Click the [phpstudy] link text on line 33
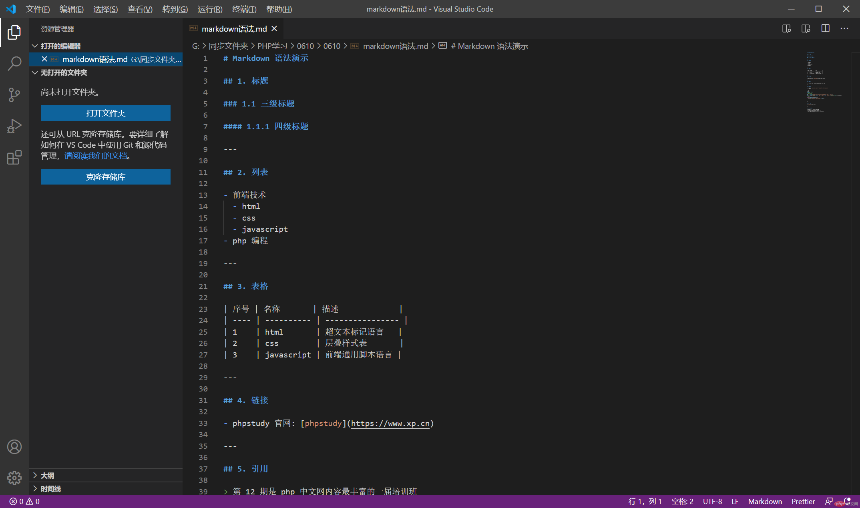Screen dimensions: 860x508 [x=323, y=423]
